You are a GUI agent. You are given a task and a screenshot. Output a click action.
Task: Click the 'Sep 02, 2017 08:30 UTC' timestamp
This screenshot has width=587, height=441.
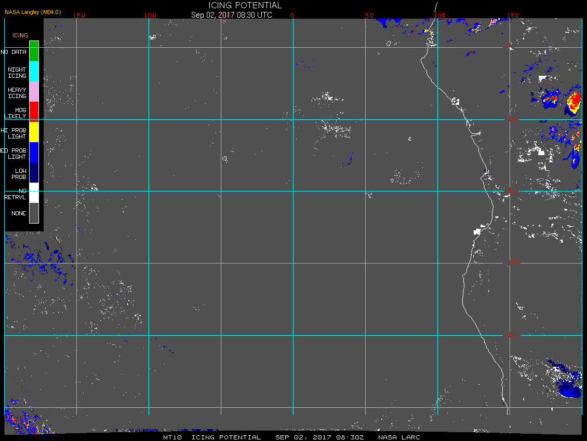click(x=231, y=15)
